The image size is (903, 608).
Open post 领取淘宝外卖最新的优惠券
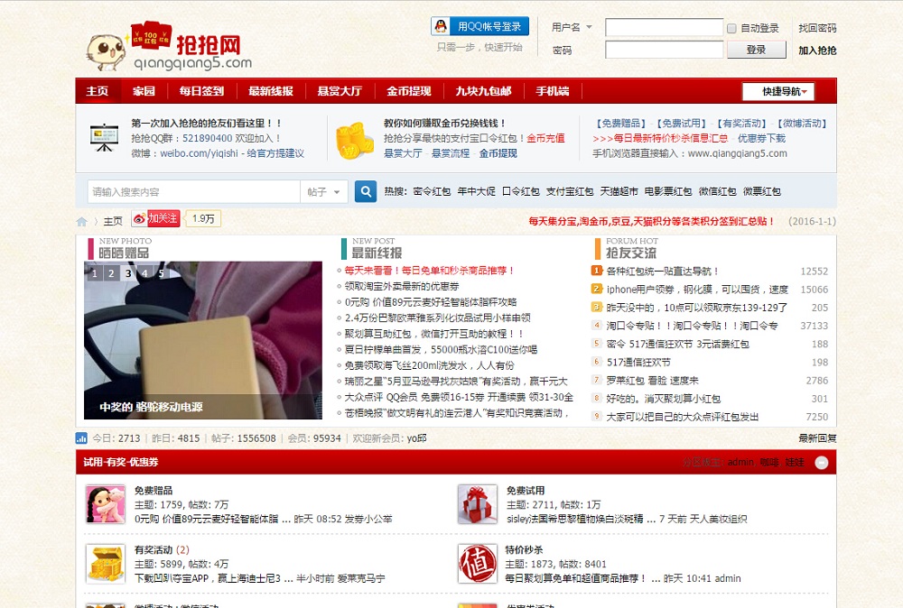pos(402,287)
